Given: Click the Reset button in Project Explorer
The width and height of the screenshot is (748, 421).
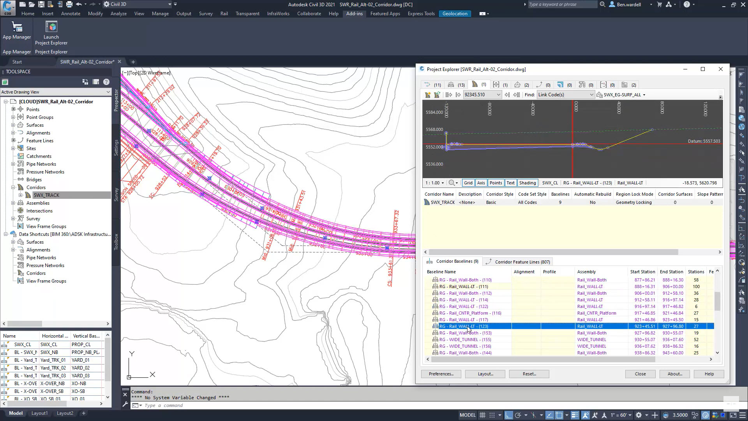Looking at the screenshot, I should [529, 374].
